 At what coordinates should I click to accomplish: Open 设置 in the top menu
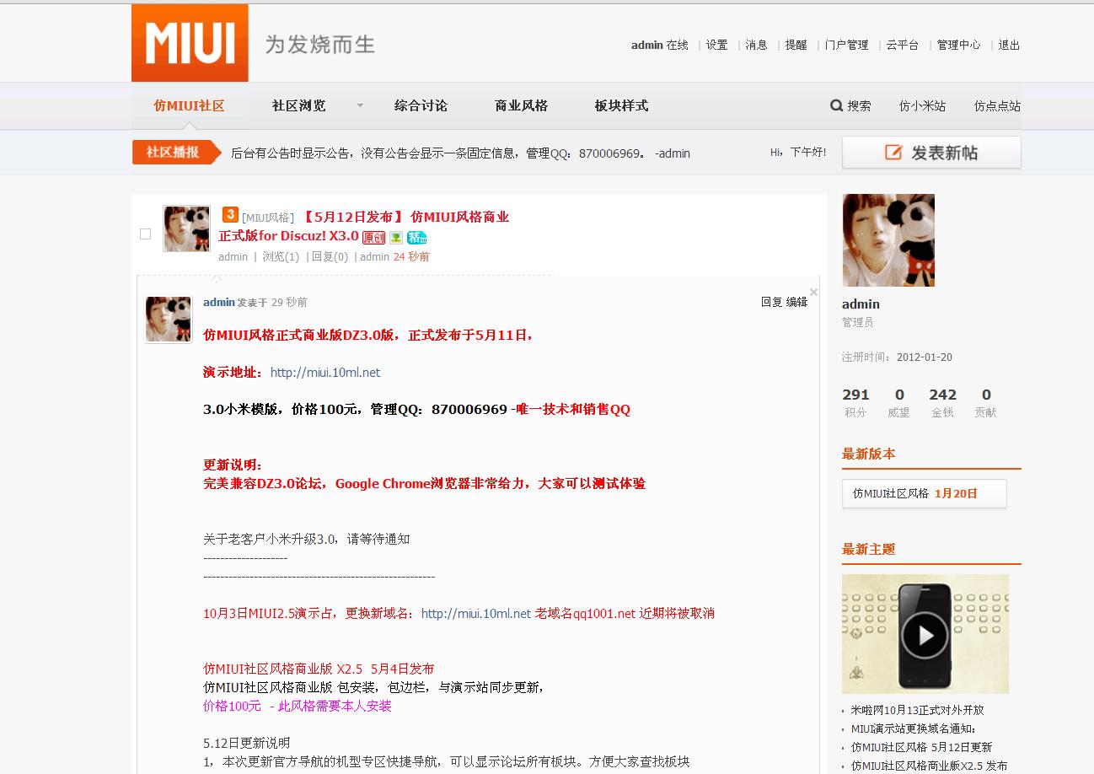[x=716, y=45]
